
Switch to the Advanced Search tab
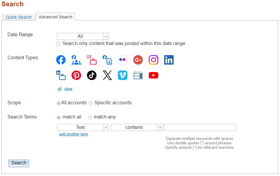pos(56,17)
